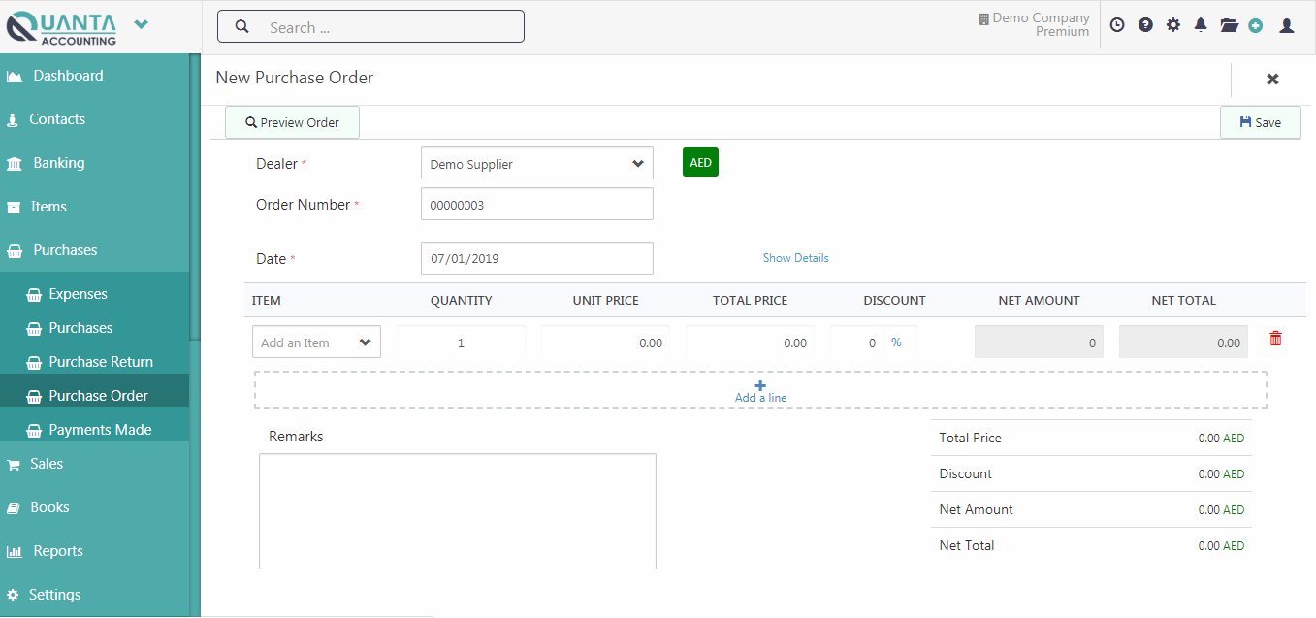
Task: Open the user profile icon
Action: 1287,25
